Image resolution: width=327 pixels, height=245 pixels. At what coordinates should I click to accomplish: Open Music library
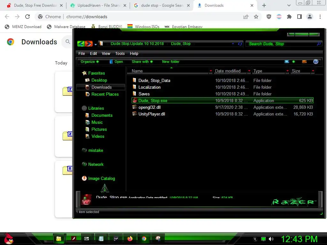97,122
